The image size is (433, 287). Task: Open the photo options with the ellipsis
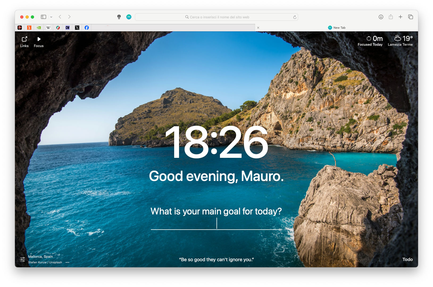[67, 262]
